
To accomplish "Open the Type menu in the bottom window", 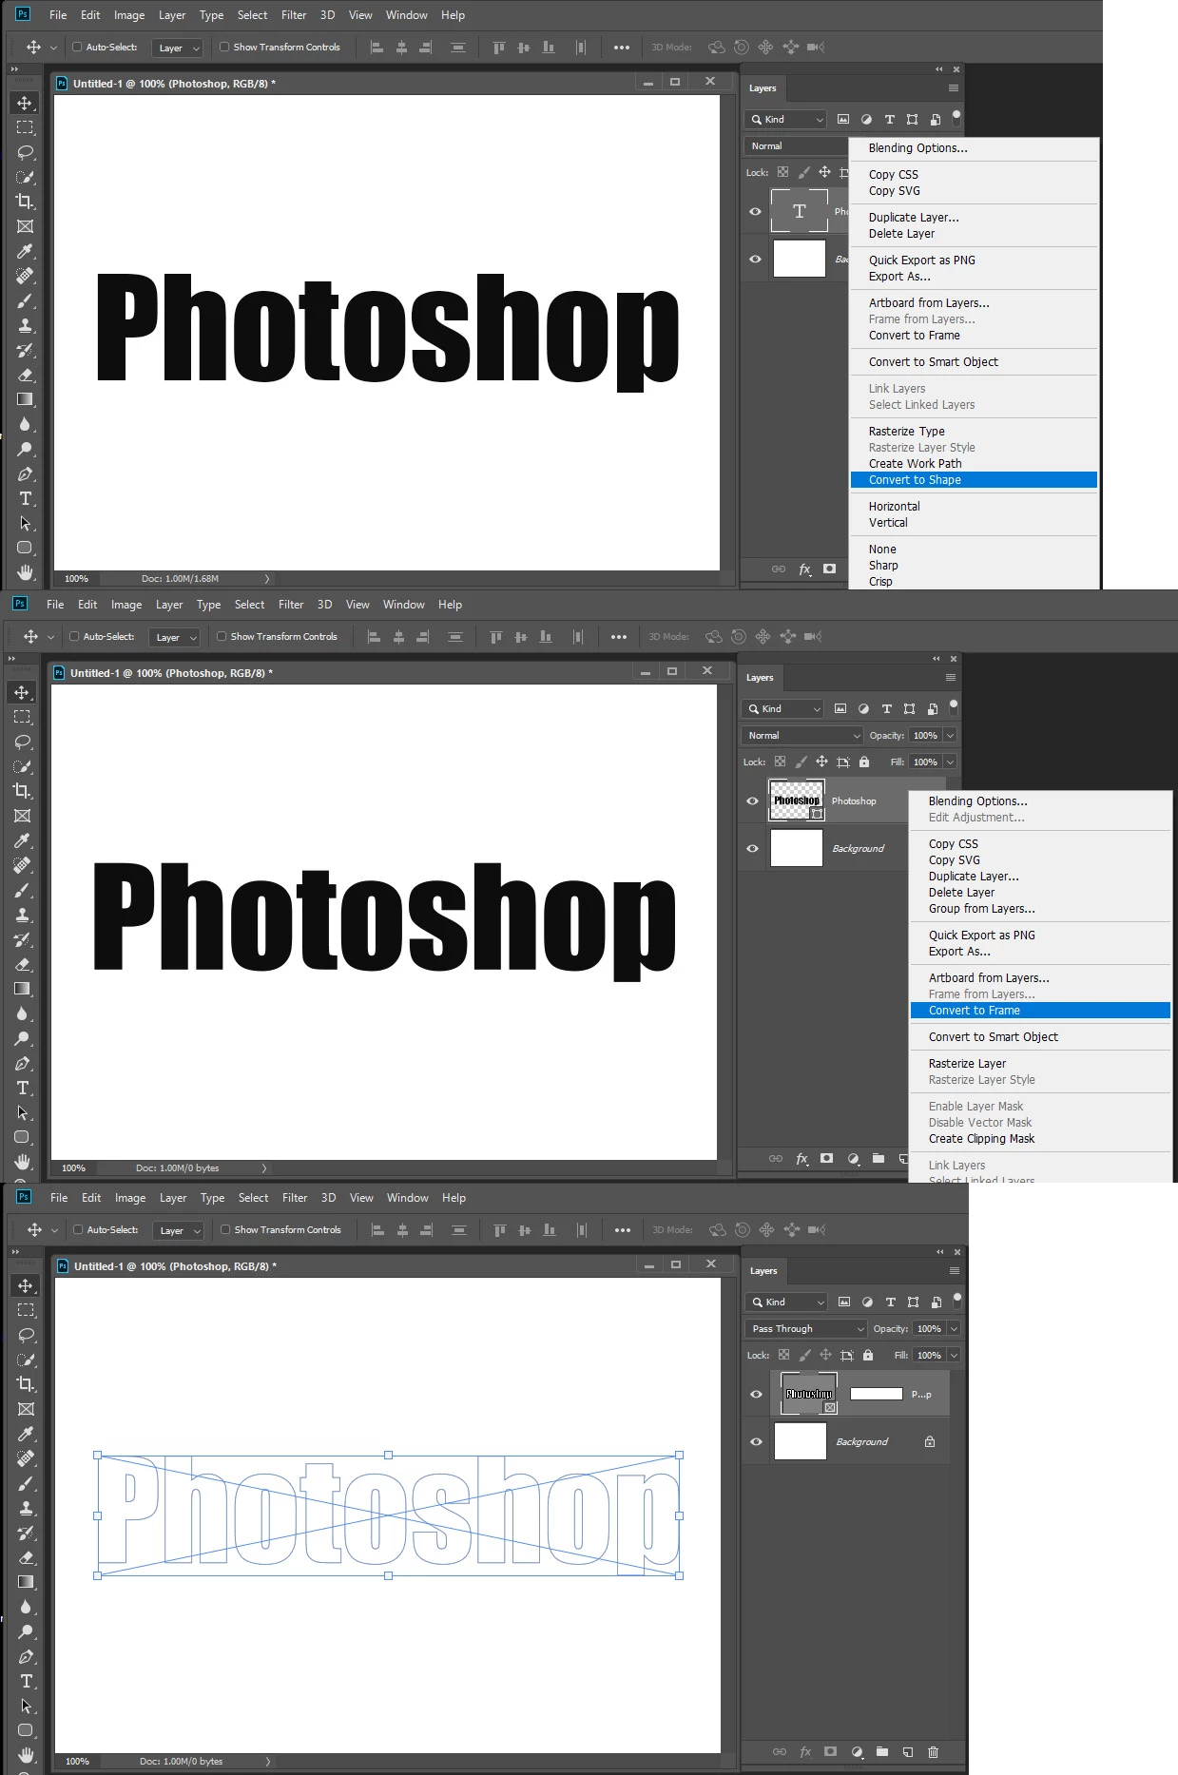I will point(212,1198).
